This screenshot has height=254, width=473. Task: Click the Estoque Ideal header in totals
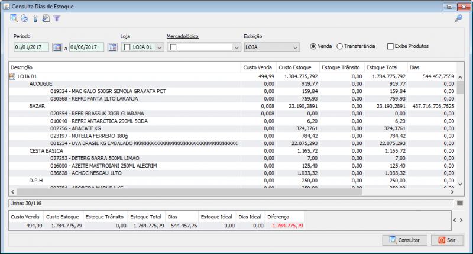point(216,217)
